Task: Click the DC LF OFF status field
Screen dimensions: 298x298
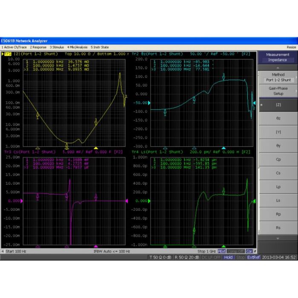Action: tap(212, 257)
